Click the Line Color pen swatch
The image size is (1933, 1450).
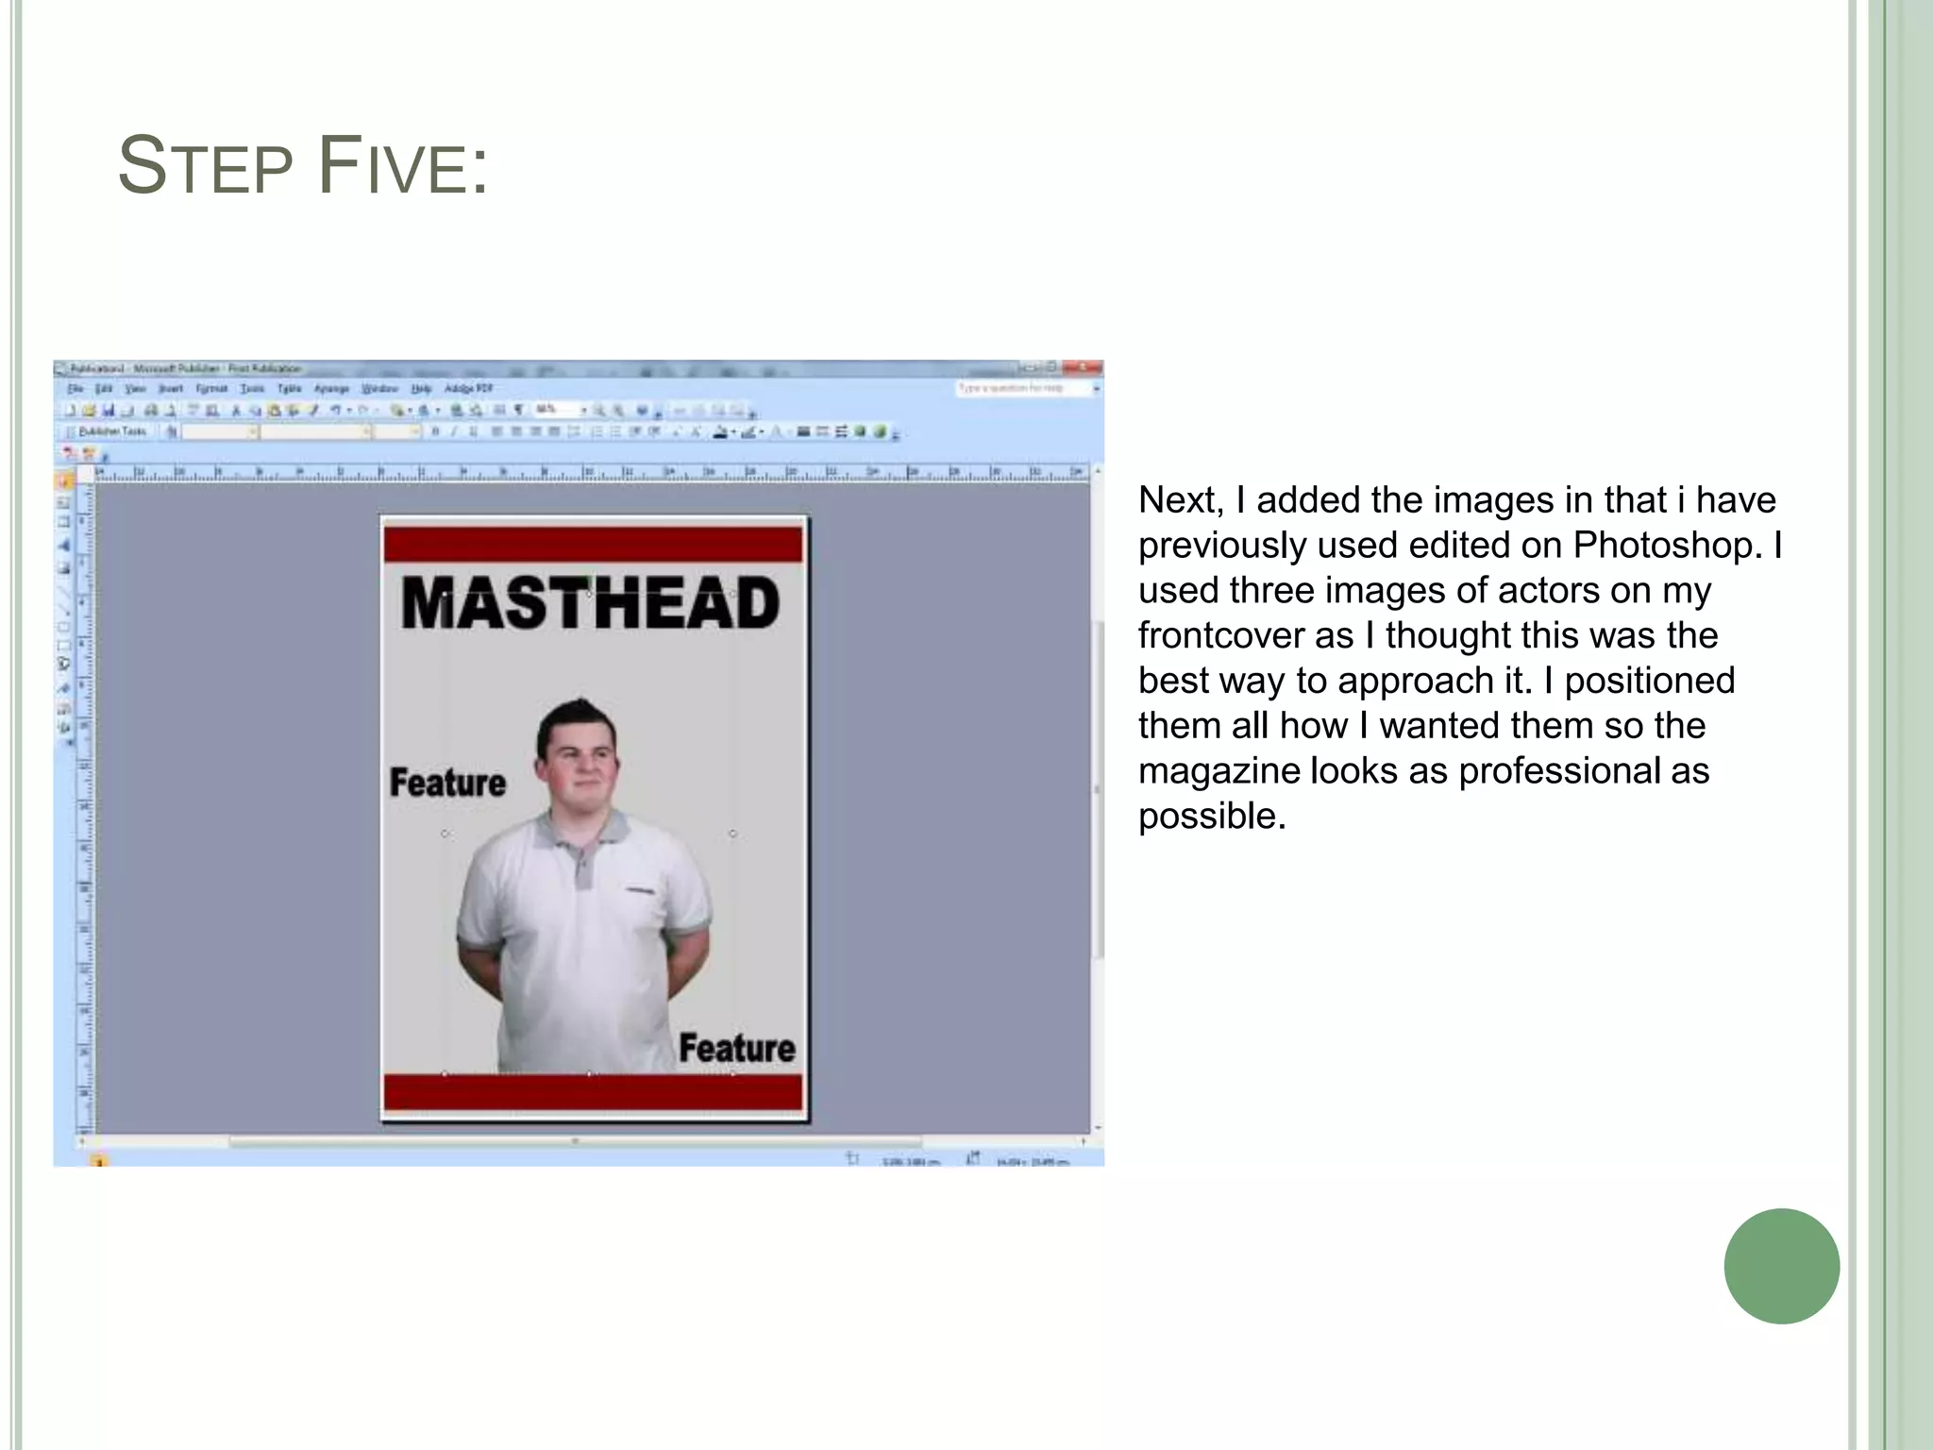pyautogui.click(x=748, y=431)
